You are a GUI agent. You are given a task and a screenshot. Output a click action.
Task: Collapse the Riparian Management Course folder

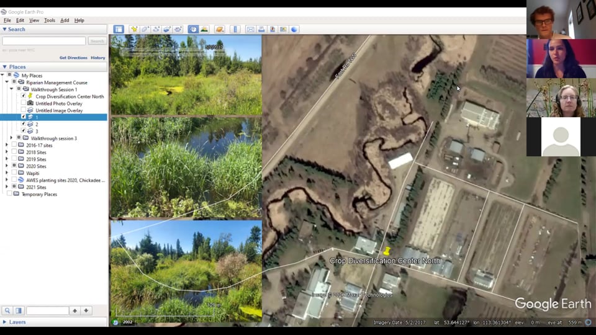pos(7,82)
